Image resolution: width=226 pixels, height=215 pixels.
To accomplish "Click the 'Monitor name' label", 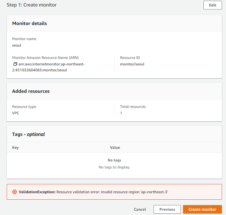I will tap(24, 39).
